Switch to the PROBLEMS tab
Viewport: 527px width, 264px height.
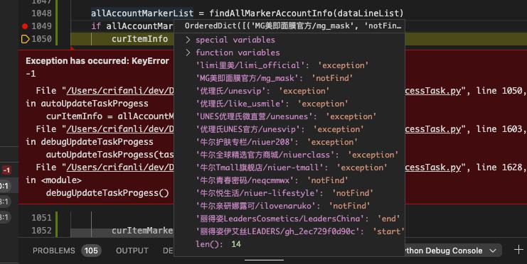54,251
